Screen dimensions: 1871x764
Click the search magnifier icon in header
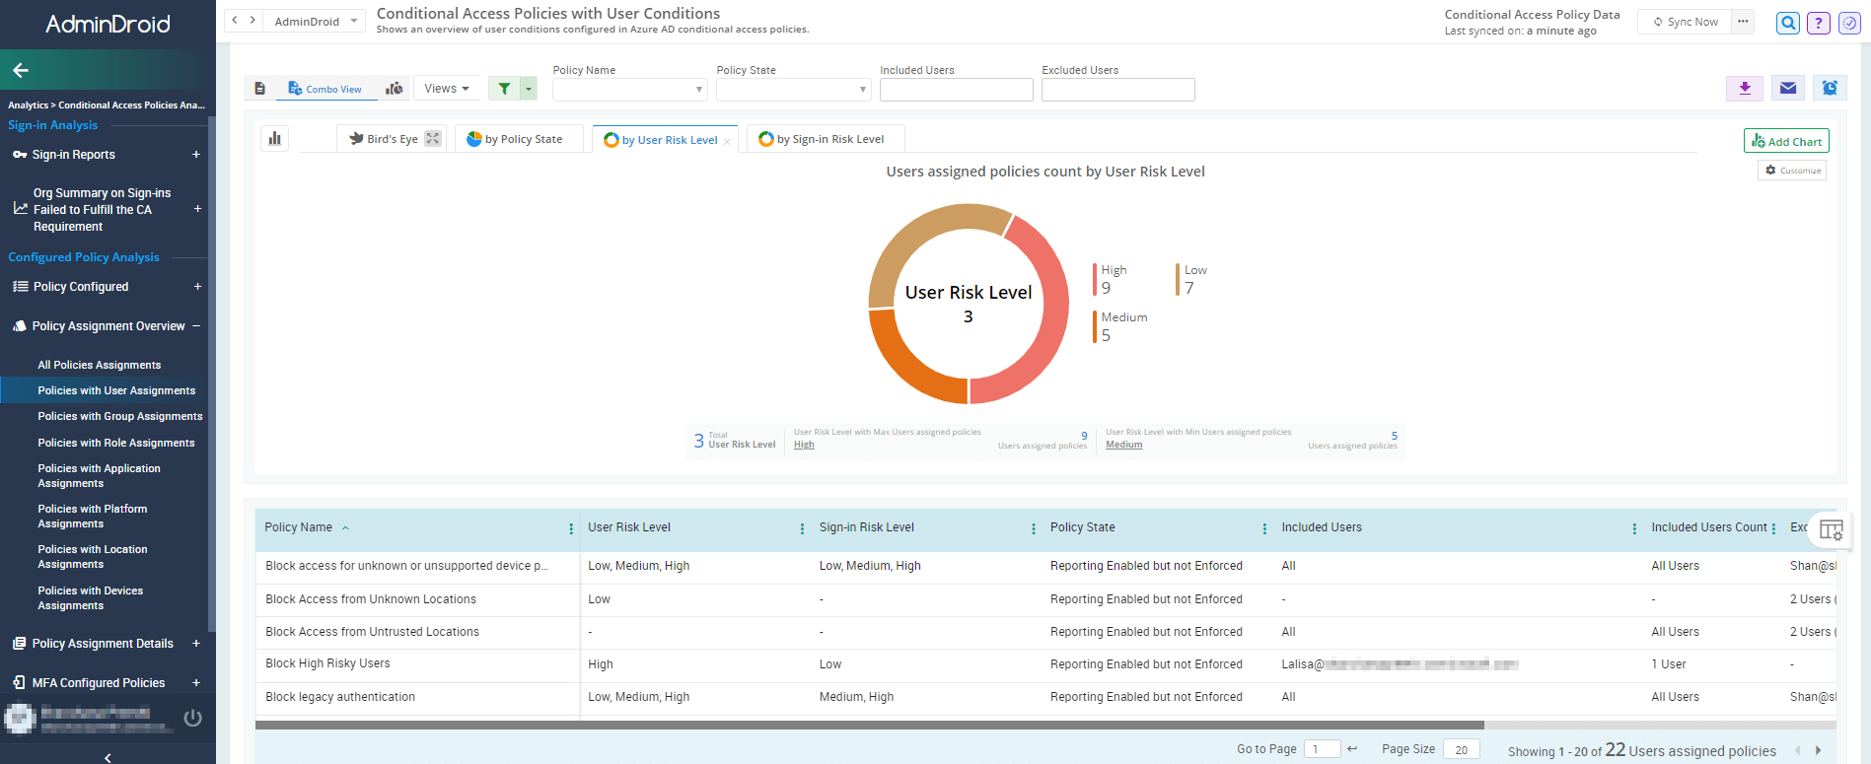click(x=1787, y=23)
